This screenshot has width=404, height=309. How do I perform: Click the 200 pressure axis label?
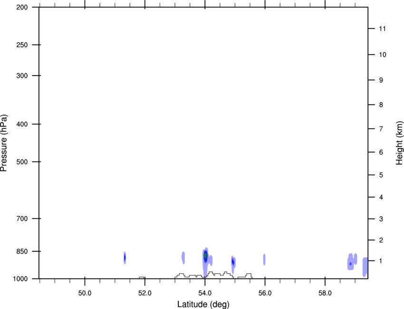22,7
